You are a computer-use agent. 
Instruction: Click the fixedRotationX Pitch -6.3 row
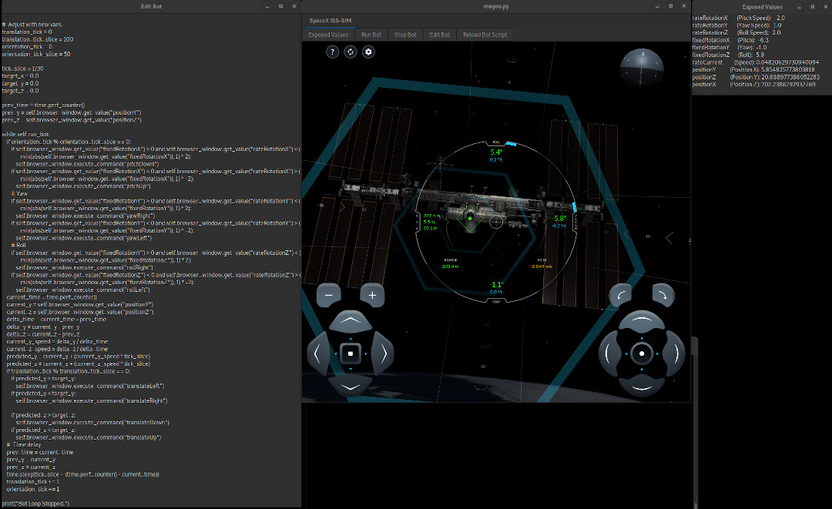click(x=730, y=40)
